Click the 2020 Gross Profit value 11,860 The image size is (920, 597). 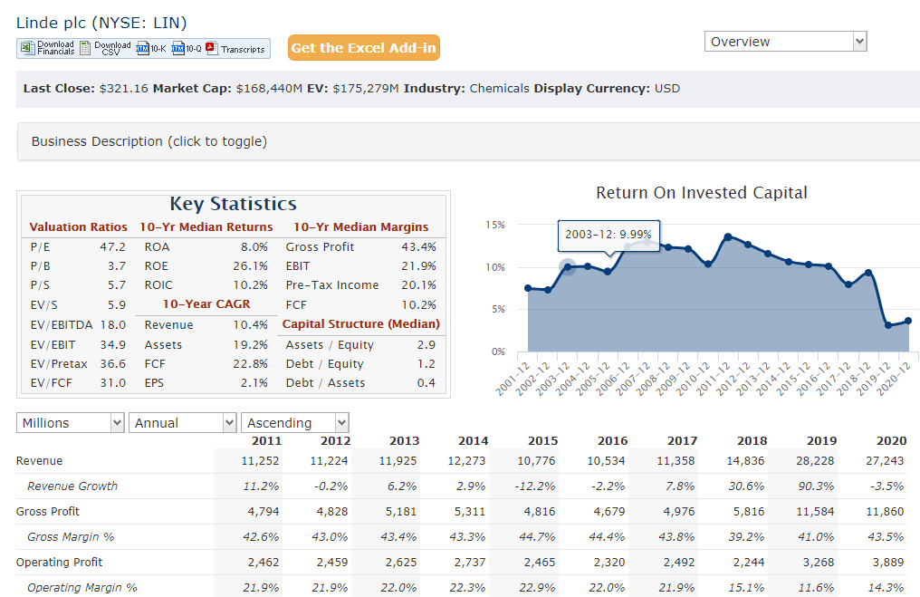coord(885,511)
